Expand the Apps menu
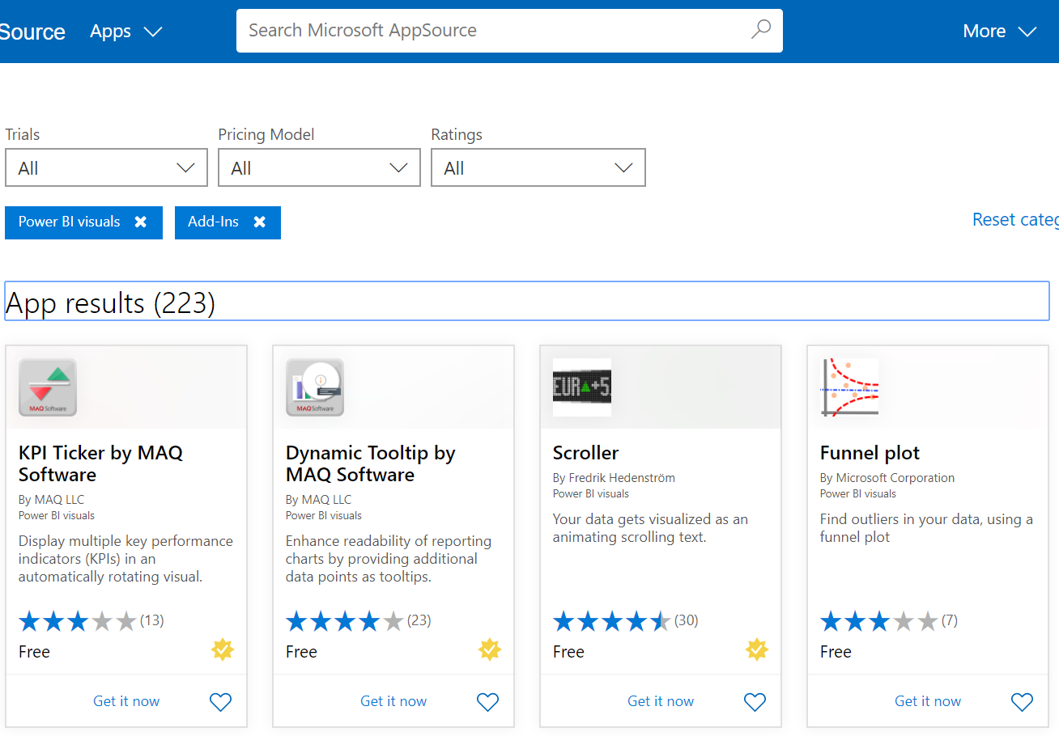This screenshot has height=736, width=1059. click(126, 32)
